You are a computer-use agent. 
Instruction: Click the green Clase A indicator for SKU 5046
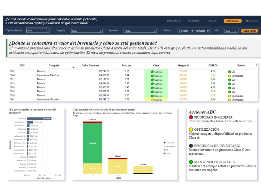(x=152, y=76)
